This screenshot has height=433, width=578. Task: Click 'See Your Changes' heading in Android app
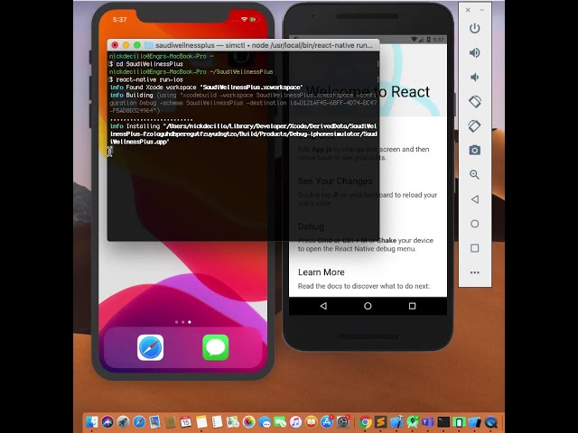click(335, 181)
